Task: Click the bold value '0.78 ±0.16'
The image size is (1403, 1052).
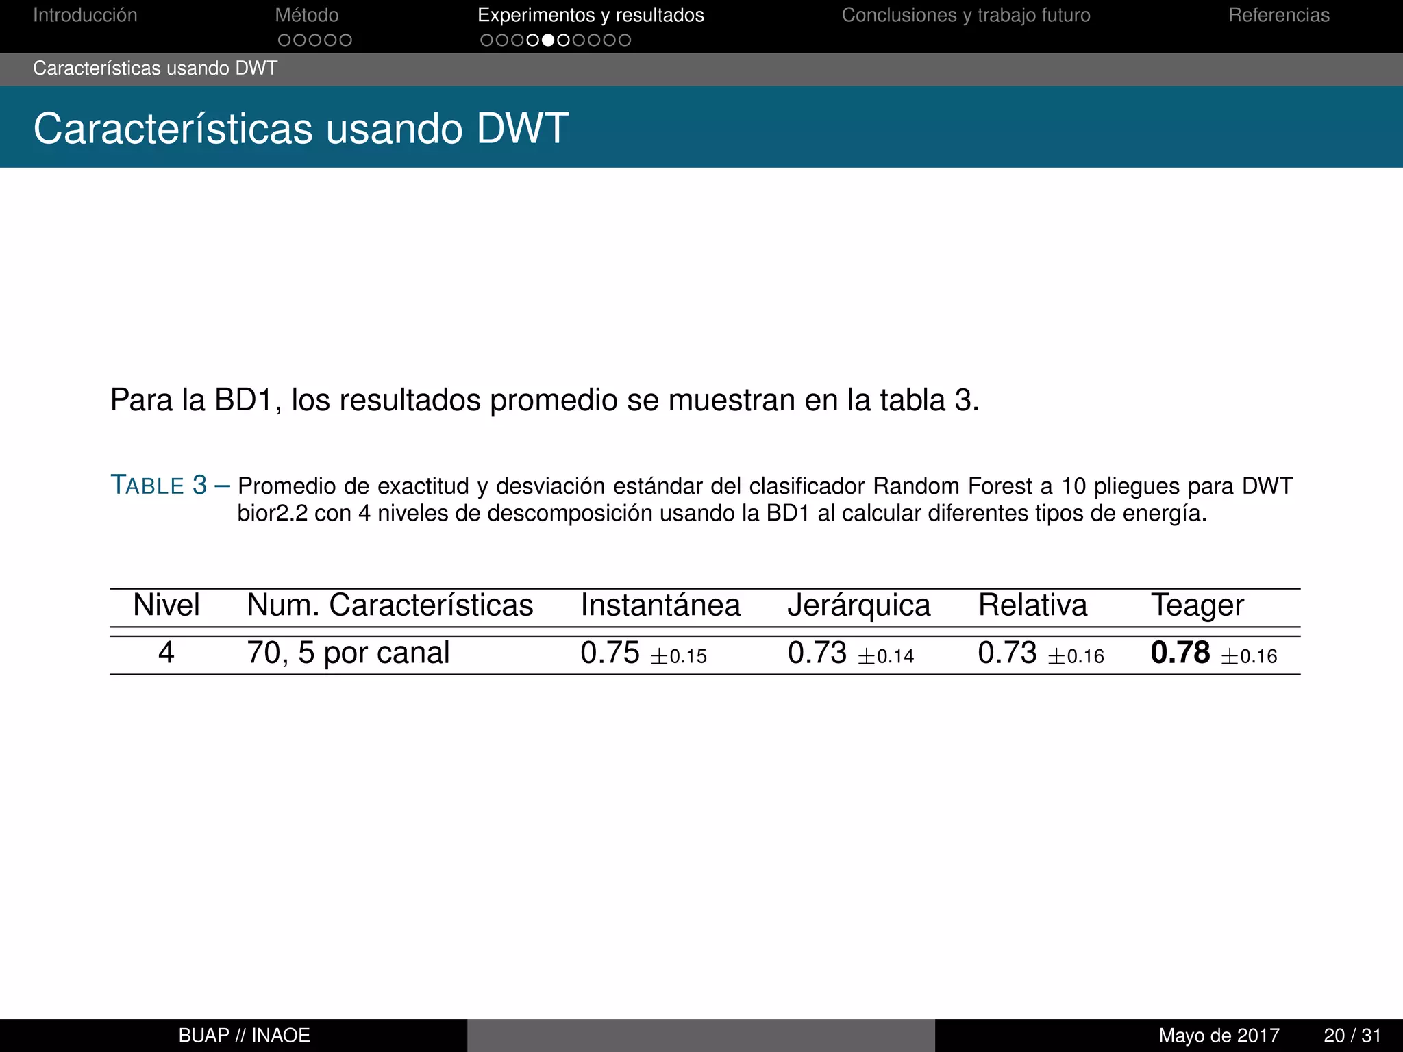Action: [1214, 653]
